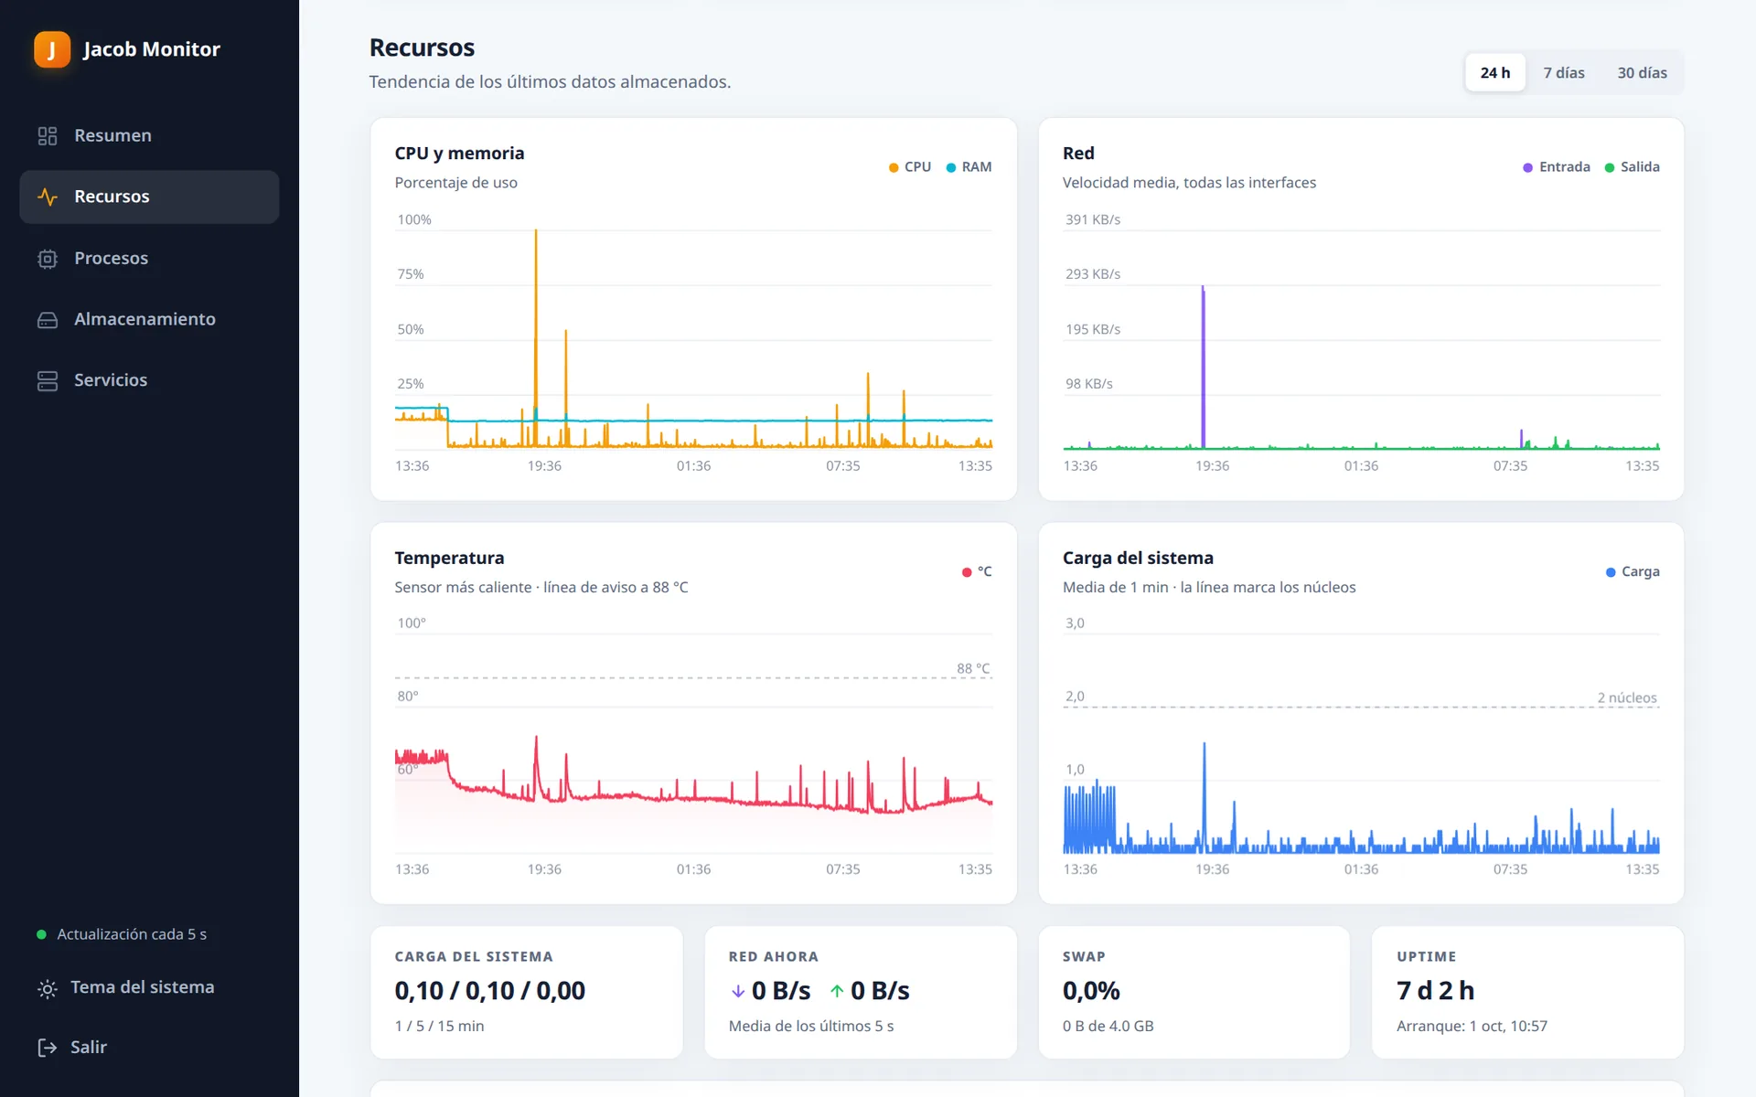Navigate to Resumen
Image resolution: width=1756 pixels, height=1097 pixels.
pyautogui.click(x=149, y=135)
